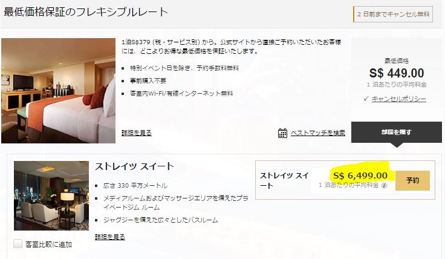The height and width of the screenshot is (259, 445).
Task: Click the ストレイツ スイート room title
Action: point(134,166)
